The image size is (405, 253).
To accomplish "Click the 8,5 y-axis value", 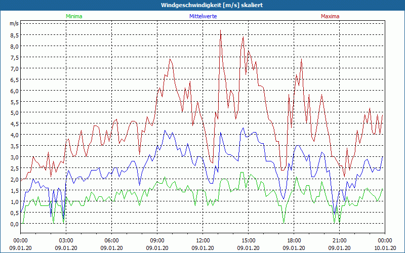I will point(14,35).
